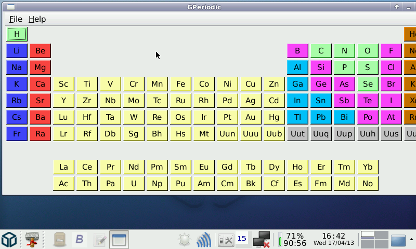The height and width of the screenshot is (249, 416).
Task: Launch the B application icon
Action: tap(80, 240)
